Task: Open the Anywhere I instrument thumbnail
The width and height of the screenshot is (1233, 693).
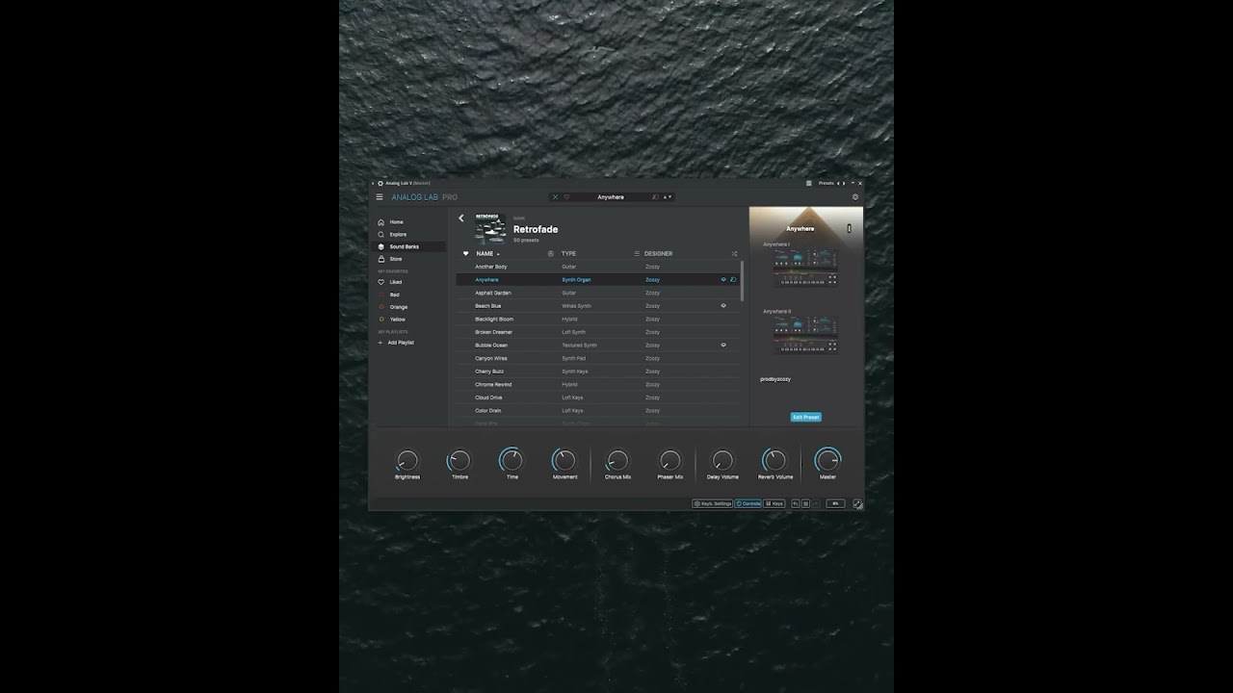Action: tap(805, 268)
